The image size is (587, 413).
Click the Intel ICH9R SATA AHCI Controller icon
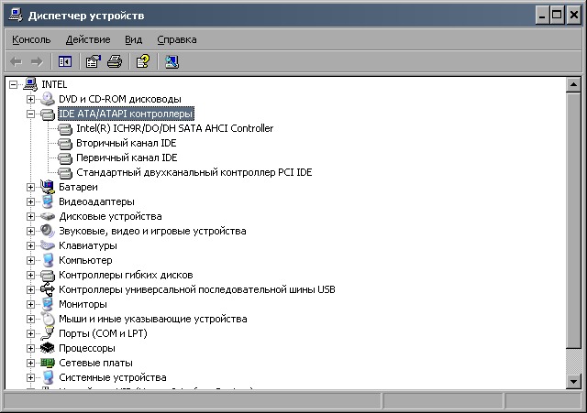[65, 128]
